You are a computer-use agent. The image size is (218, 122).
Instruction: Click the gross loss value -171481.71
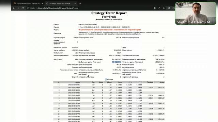160,50
